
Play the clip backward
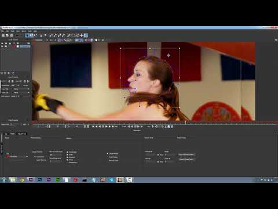(100, 127)
